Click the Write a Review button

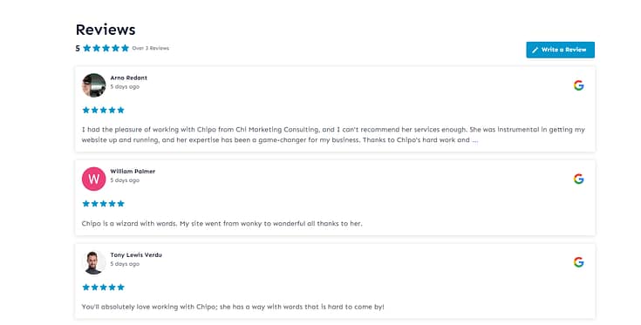pyautogui.click(x=560, y=50)
